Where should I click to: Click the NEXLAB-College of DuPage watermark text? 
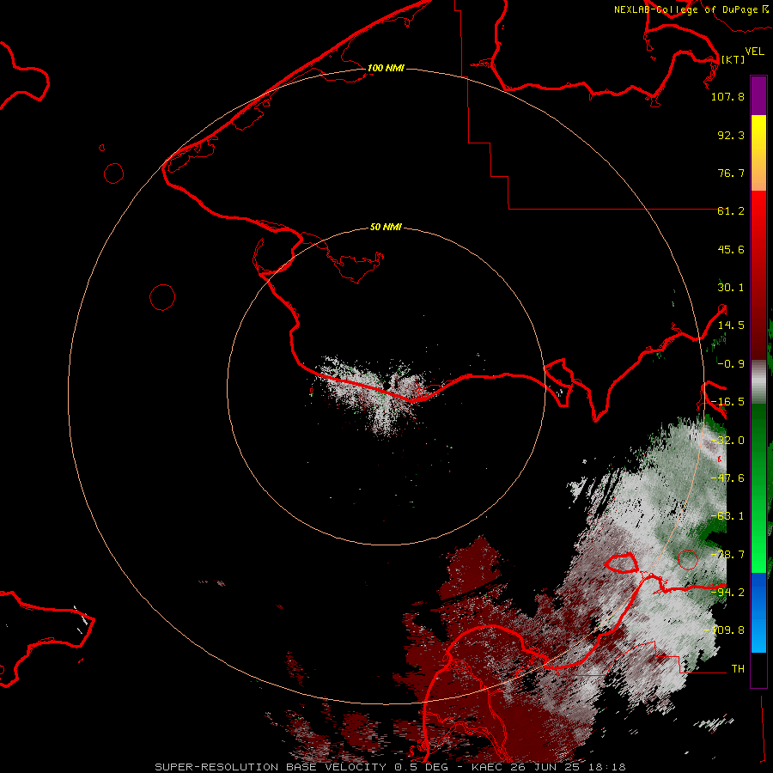pyautogui.click(x=691, y=9)
